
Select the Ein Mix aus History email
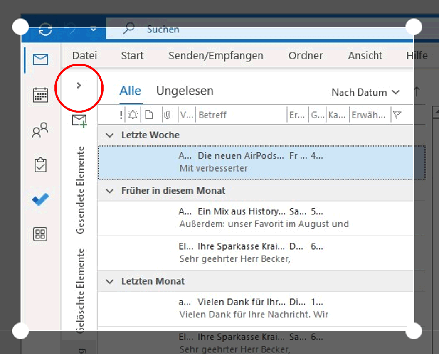[x=262, y=218]
